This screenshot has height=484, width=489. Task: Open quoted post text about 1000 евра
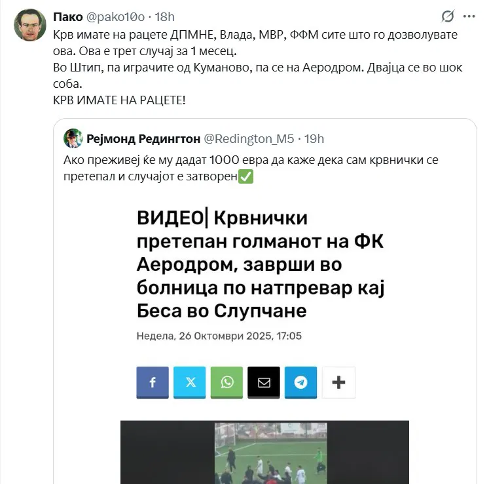pyautogui.click(x=251, y=168)
